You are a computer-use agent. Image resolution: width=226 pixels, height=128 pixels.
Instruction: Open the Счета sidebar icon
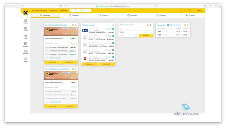pyautogui.click(x=26, y=29)
